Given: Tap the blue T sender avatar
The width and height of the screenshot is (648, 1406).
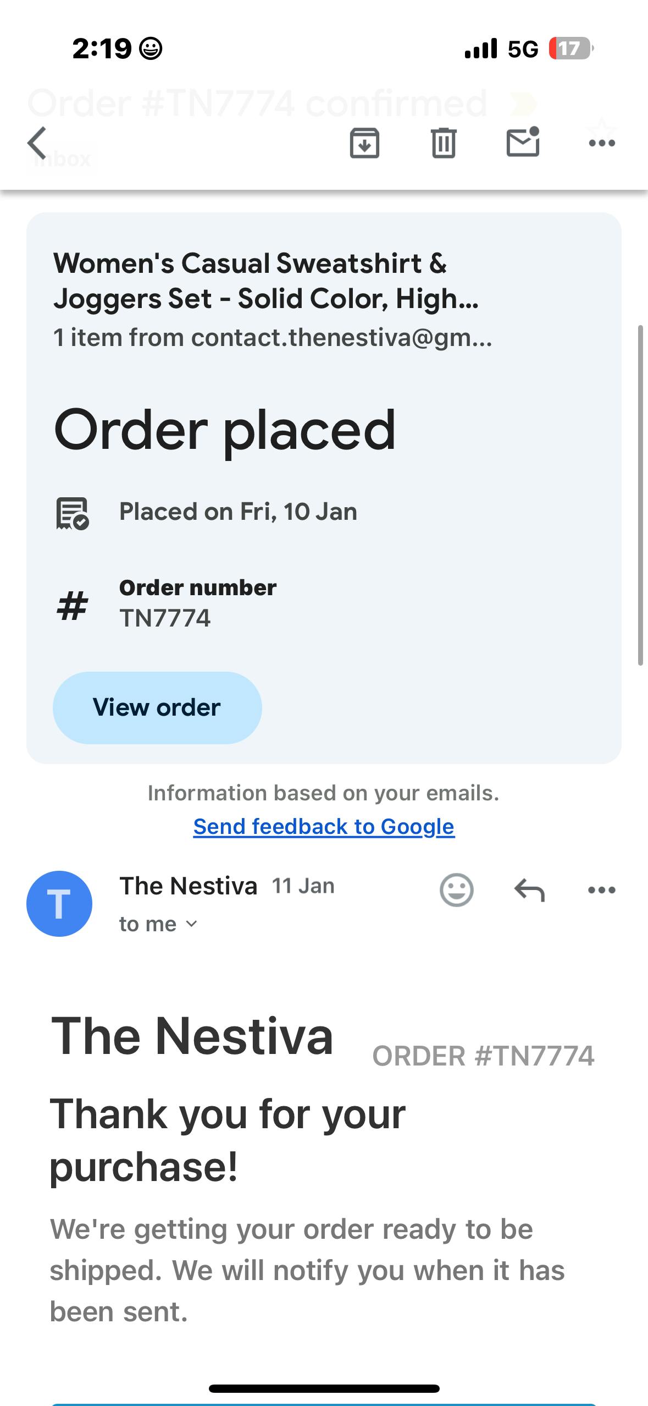Looking at the screenshot, I should pos(59,903).
